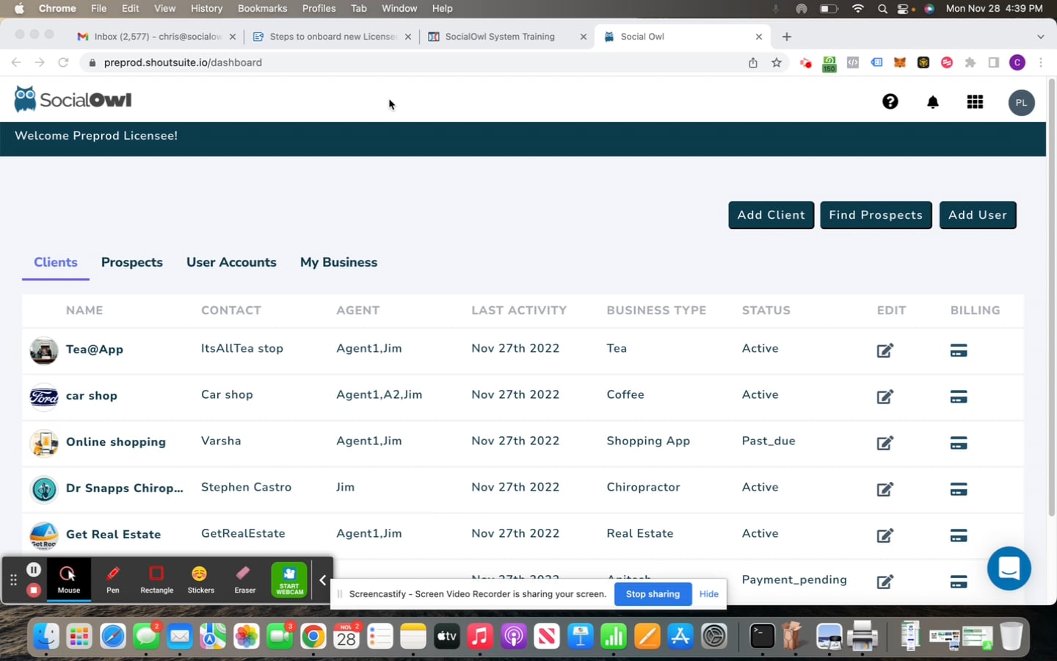Select the Screencastify Pen tool
This screenshot has width=1057, height=661.
pos(113,579)
